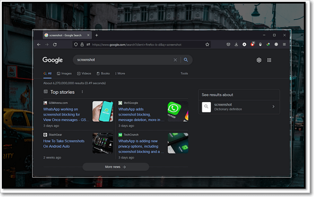Expand the screenshot dictionary definition result
The height and width of the screenshot is (197, 314).
point(273,107)
